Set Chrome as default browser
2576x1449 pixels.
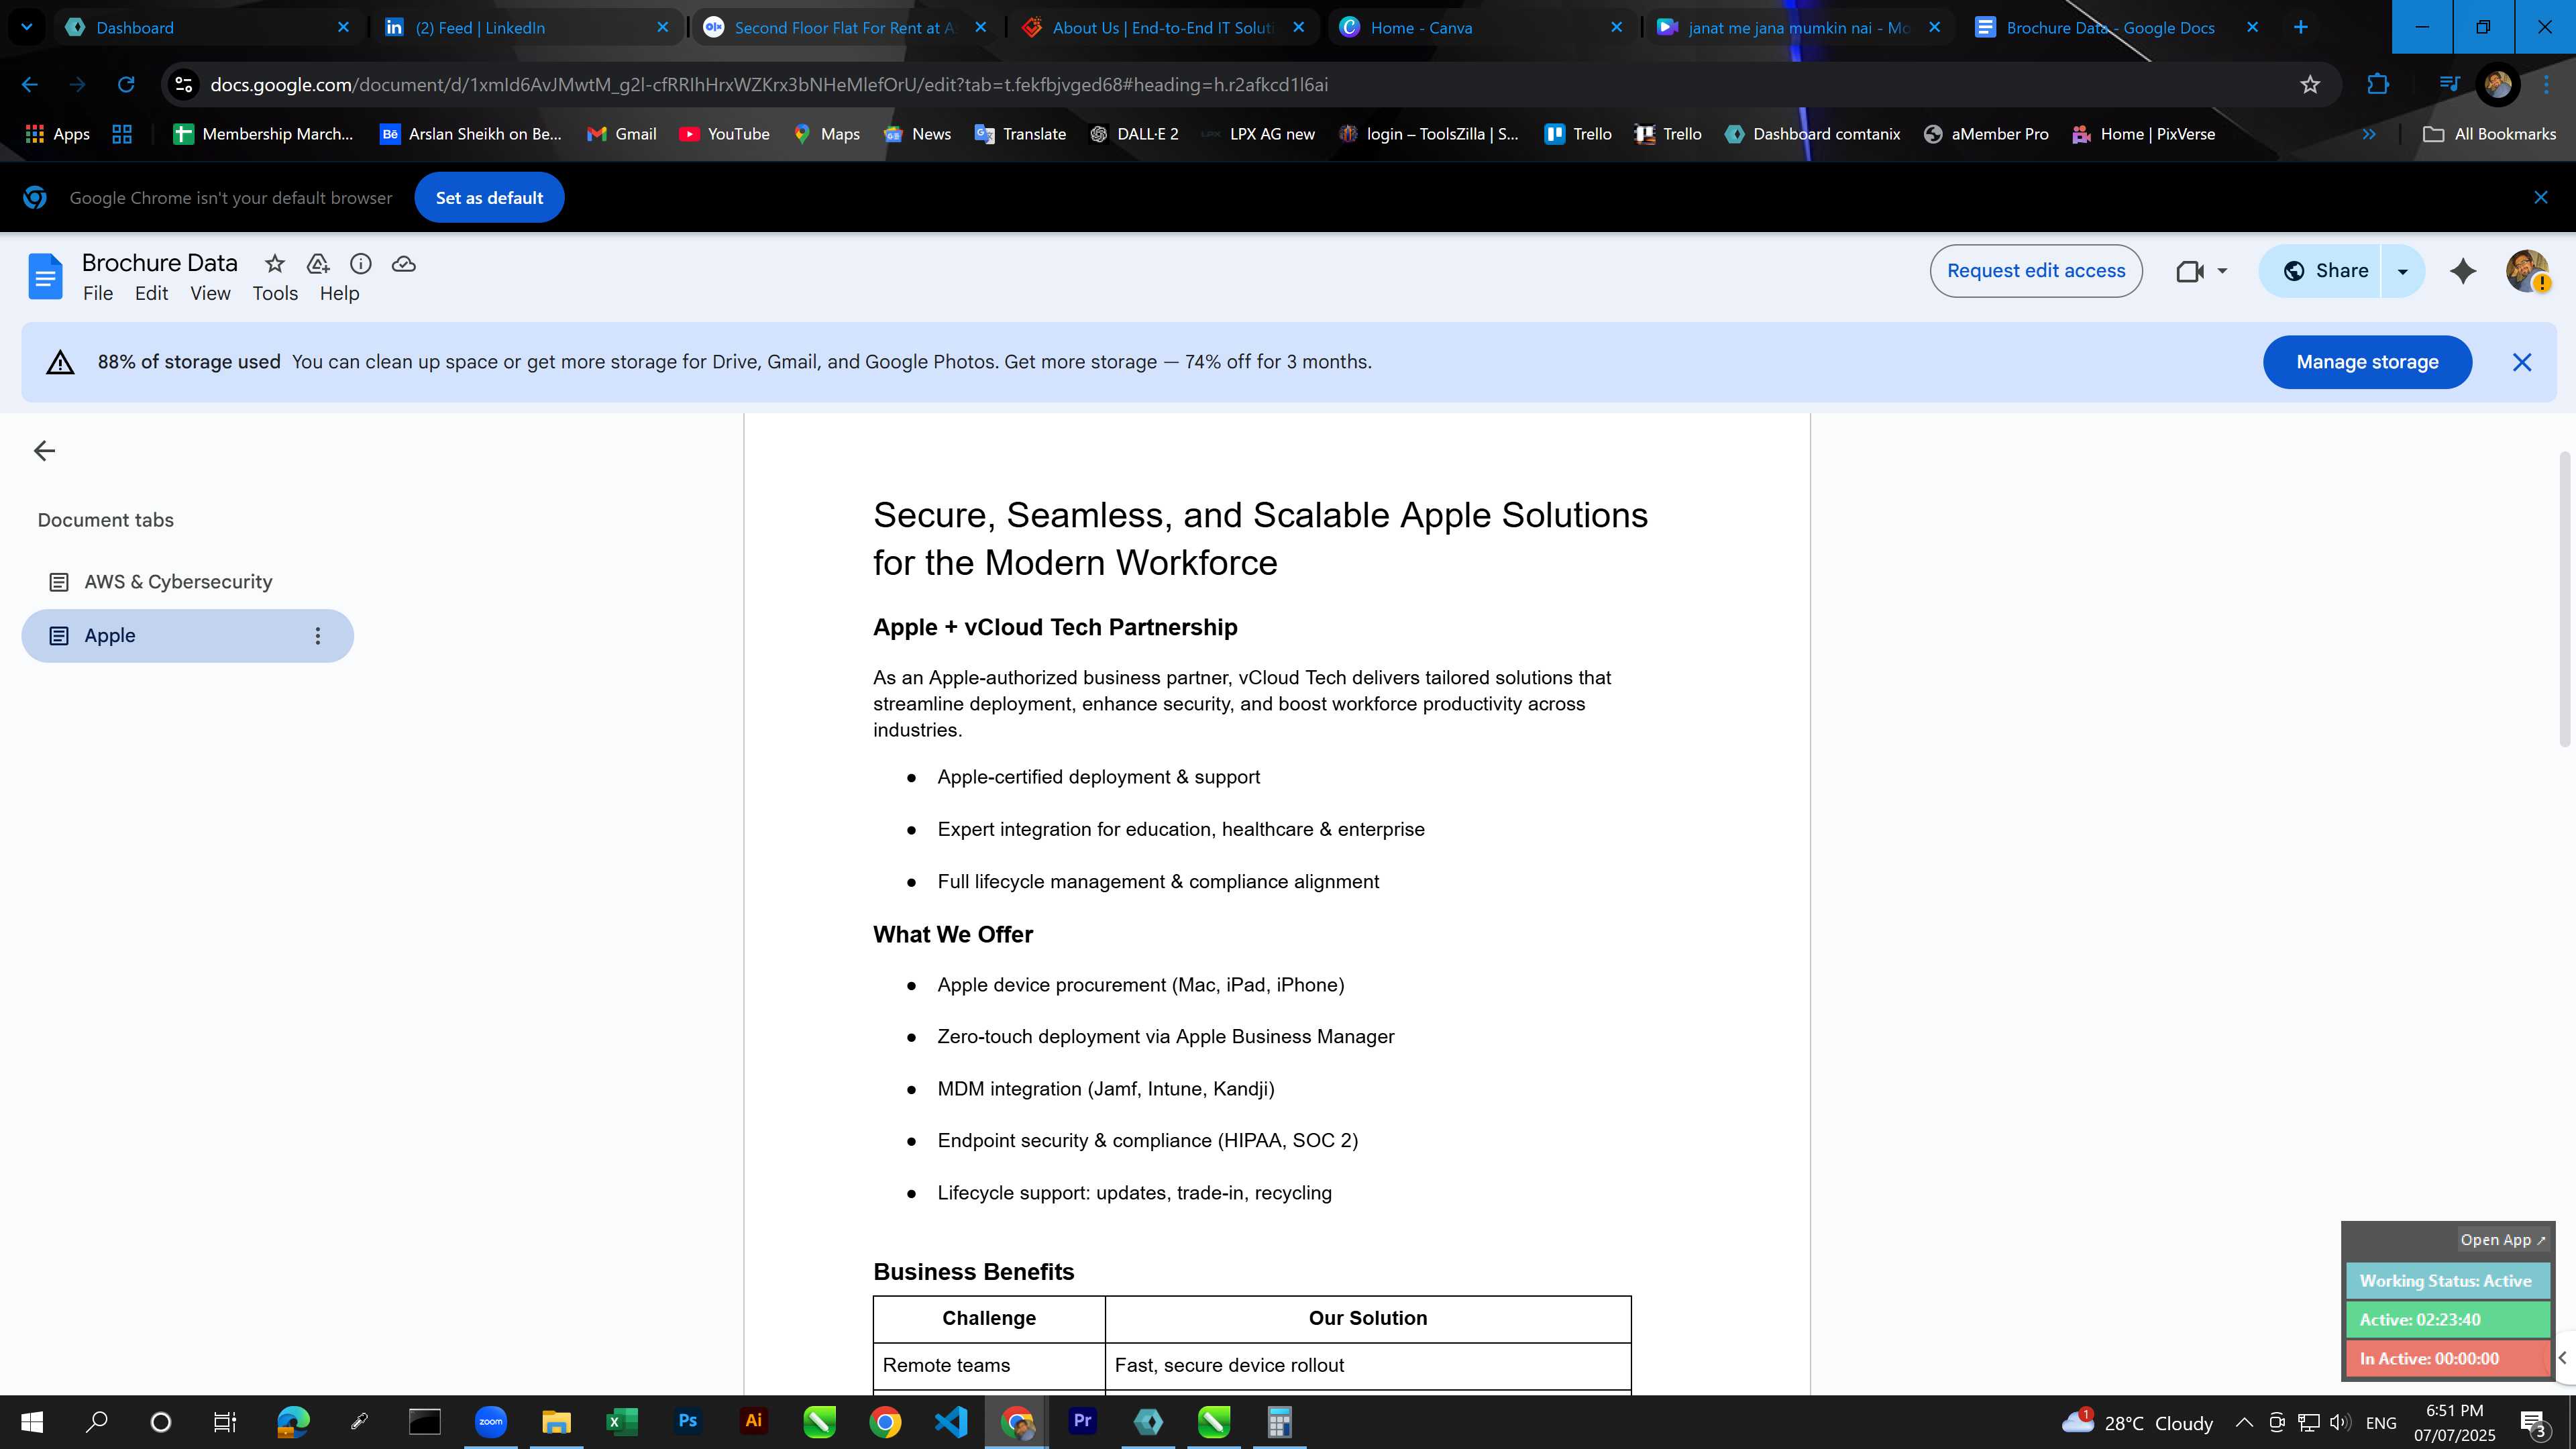pos(489,198)
